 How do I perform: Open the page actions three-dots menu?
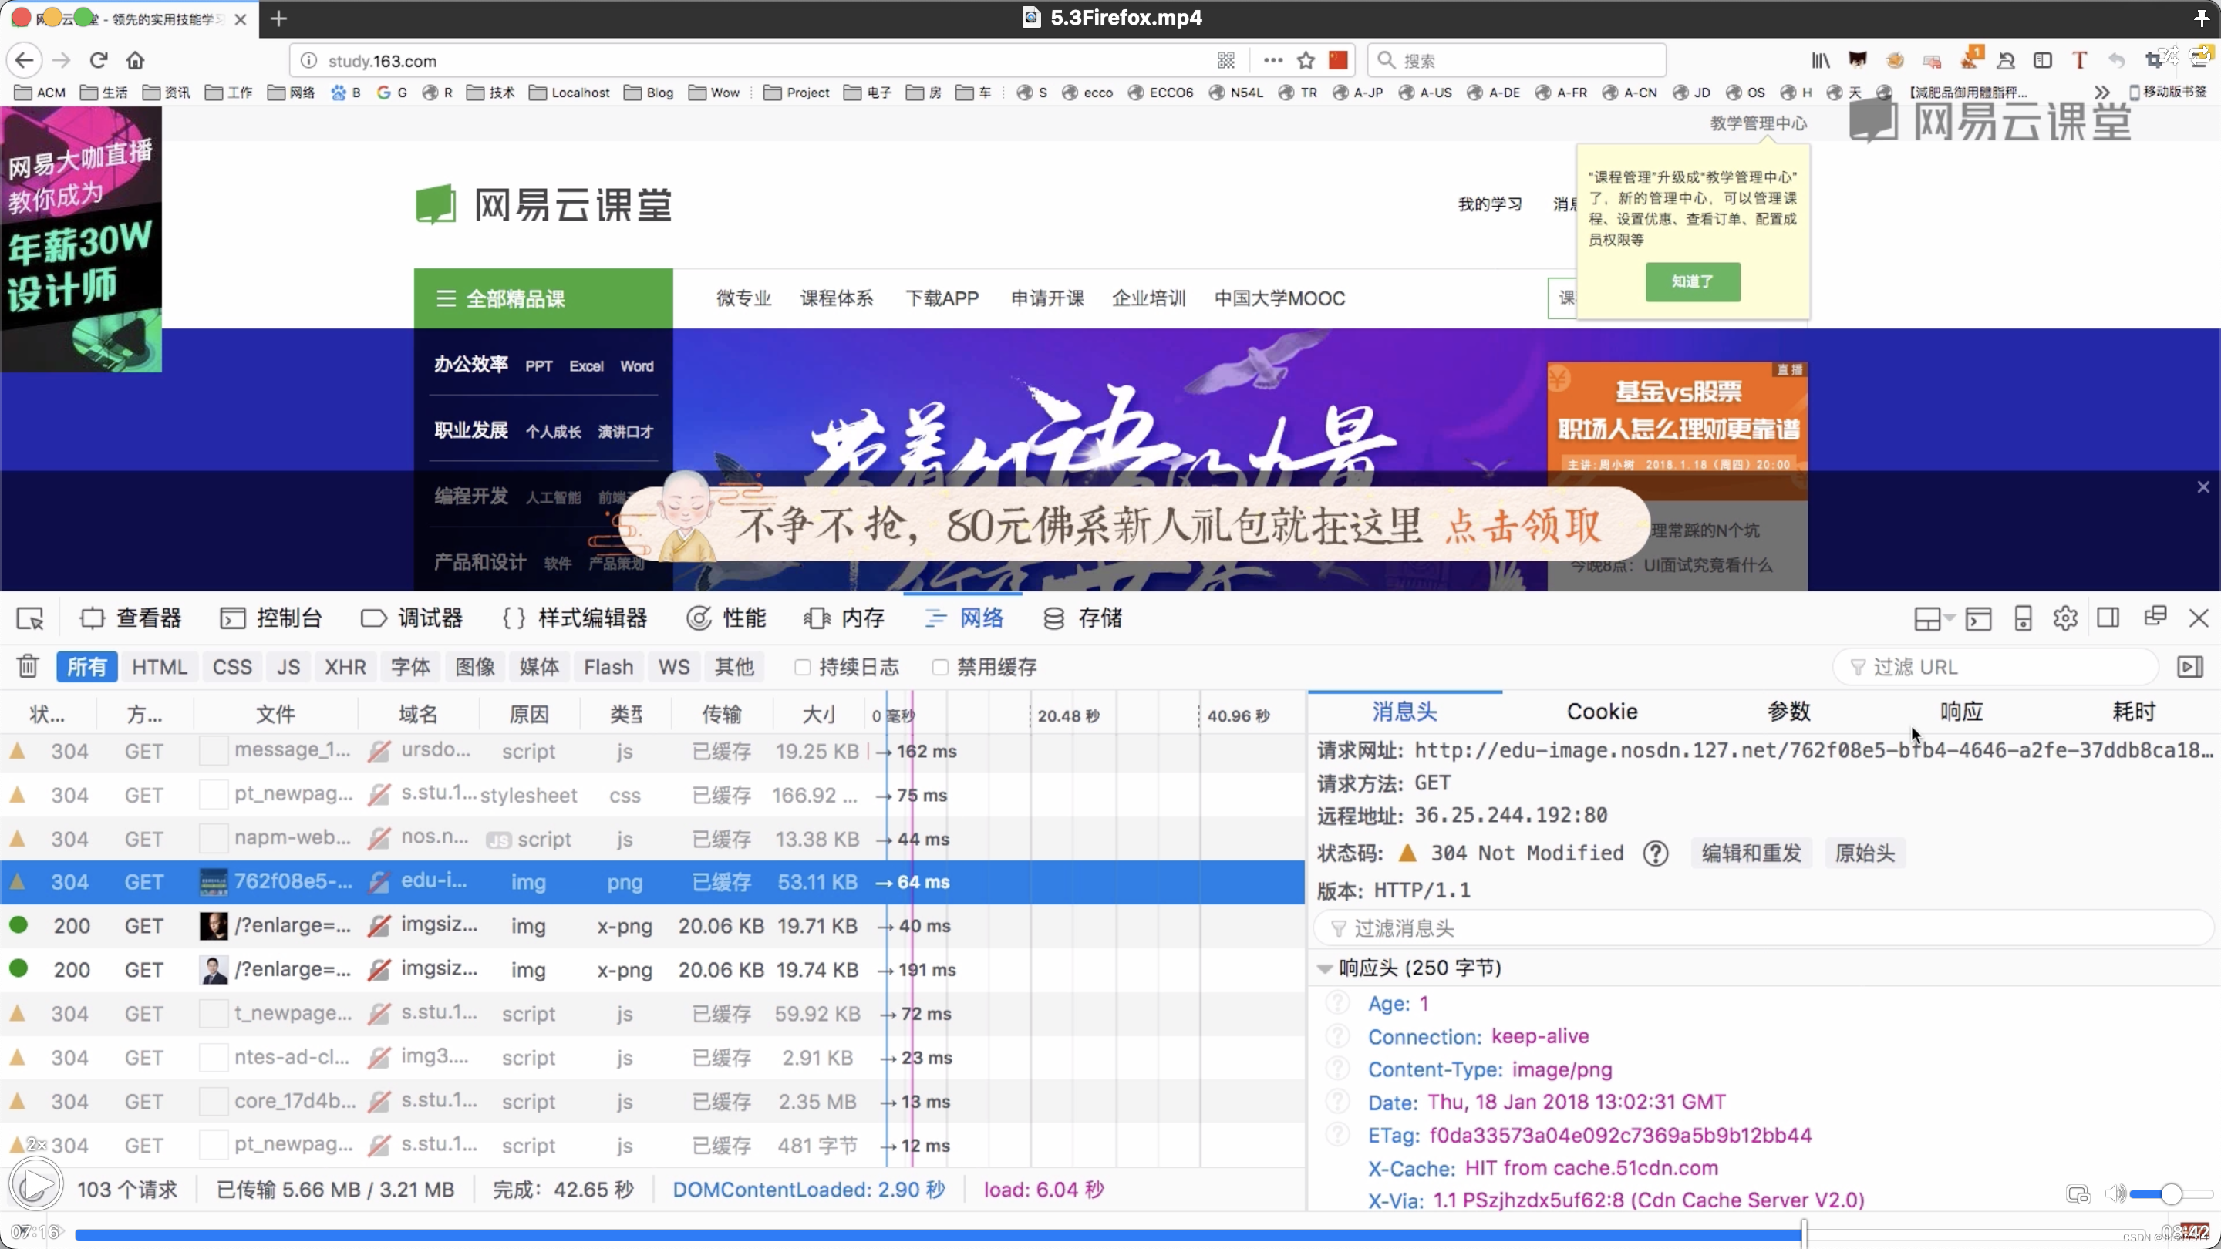pyautogui.click(x=1272, y=60)
